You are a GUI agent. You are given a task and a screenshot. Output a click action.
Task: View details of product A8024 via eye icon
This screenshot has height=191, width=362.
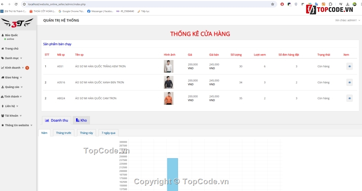click(349, 98)
